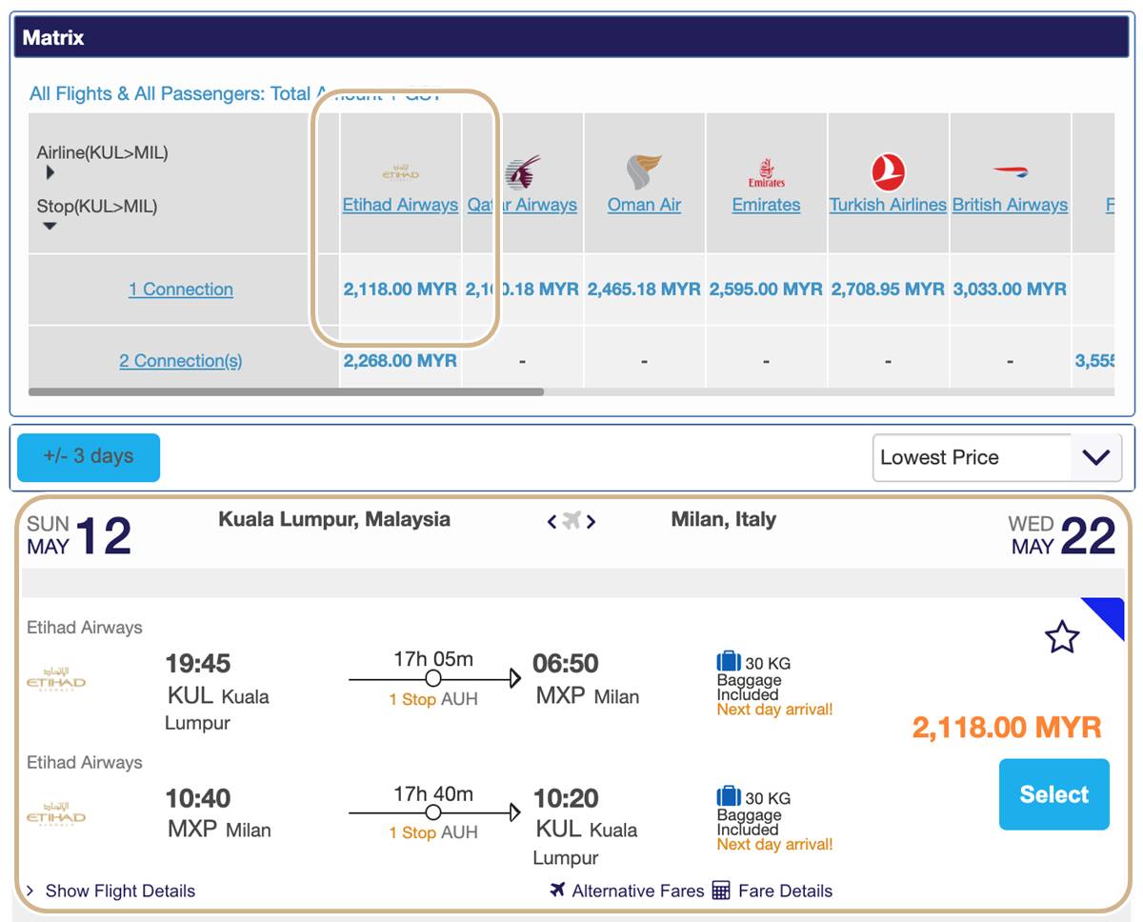Screen dimensions: 1143x922
Task: Open the Turkish Airlines column link
Action: [x=888, y=205]
